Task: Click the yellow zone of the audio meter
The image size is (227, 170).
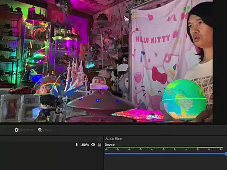Action: (210, 148)
